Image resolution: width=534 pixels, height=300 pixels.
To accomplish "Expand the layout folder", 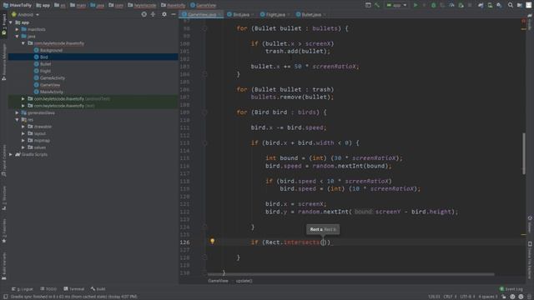I will tap(23, 133).
